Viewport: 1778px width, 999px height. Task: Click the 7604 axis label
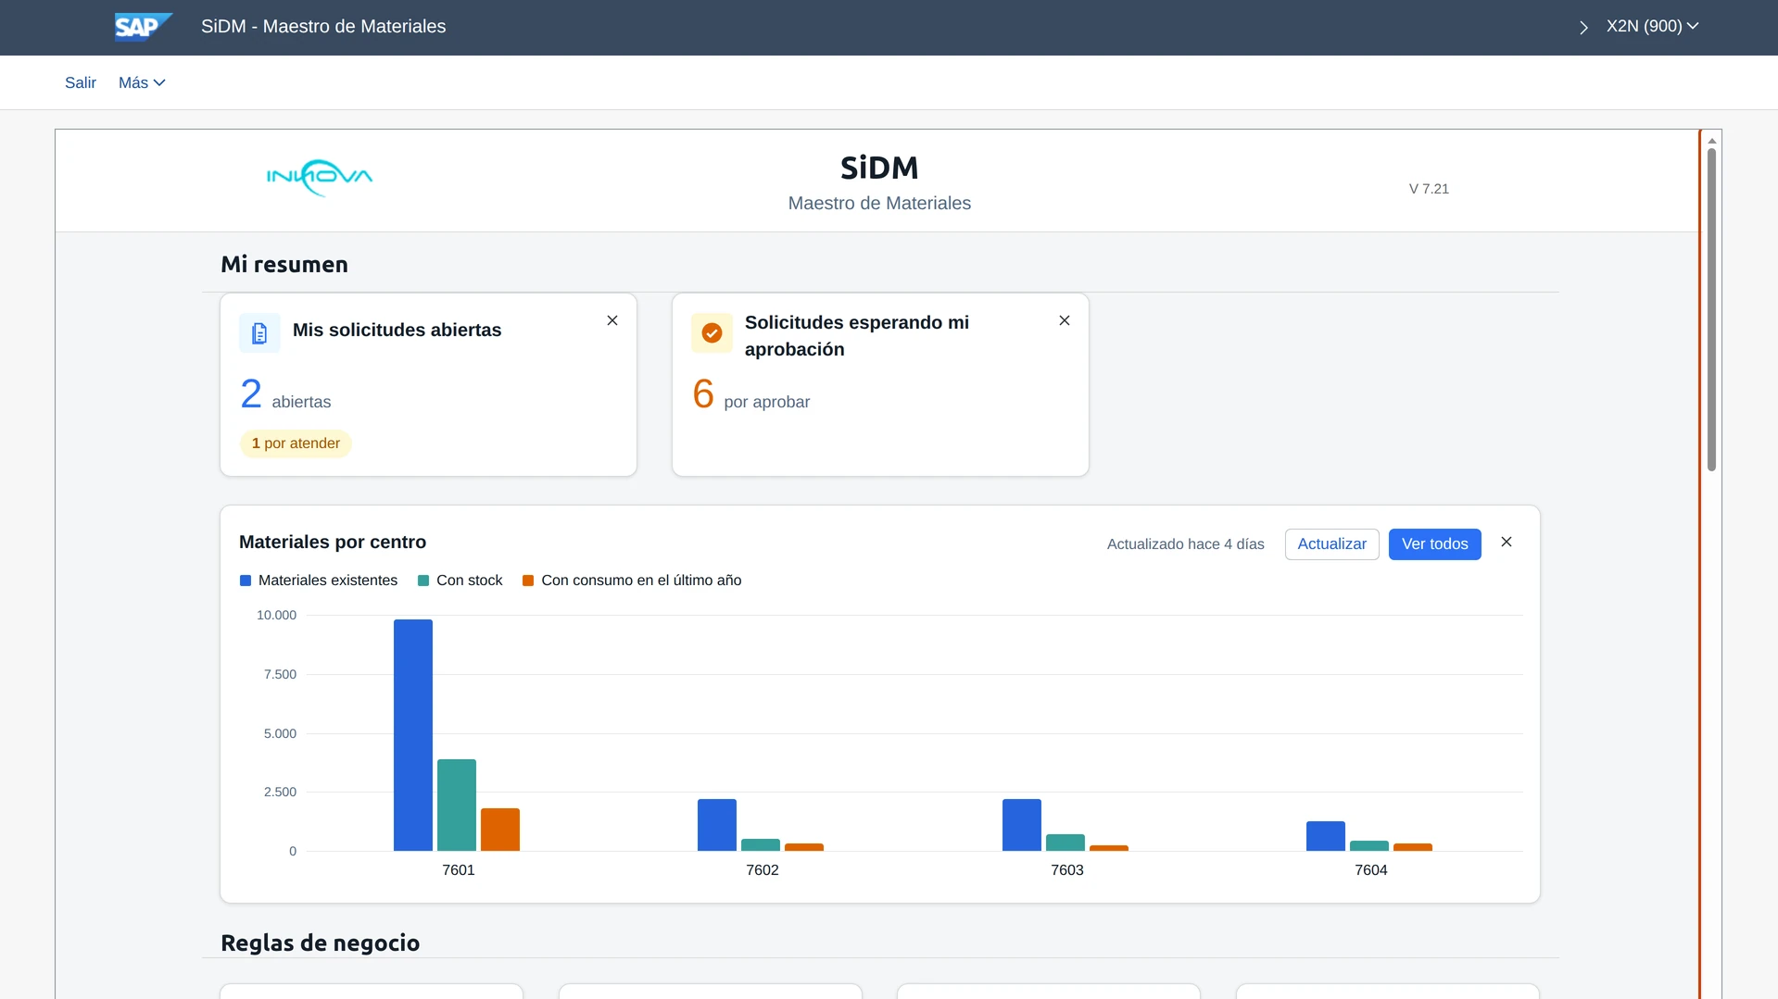1371,870
